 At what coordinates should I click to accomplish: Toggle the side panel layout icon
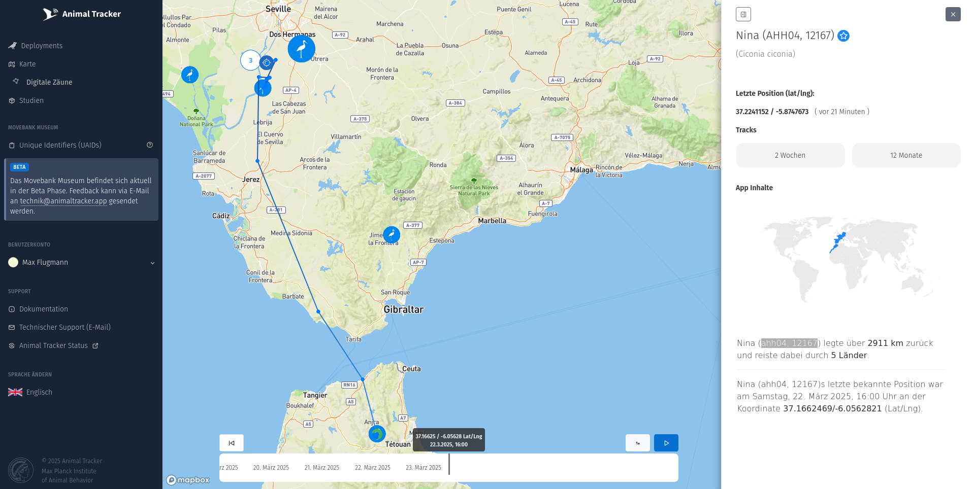pos(743,14)
